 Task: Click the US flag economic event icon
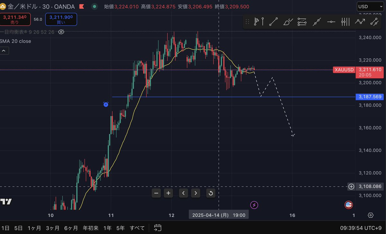point(349,205)
